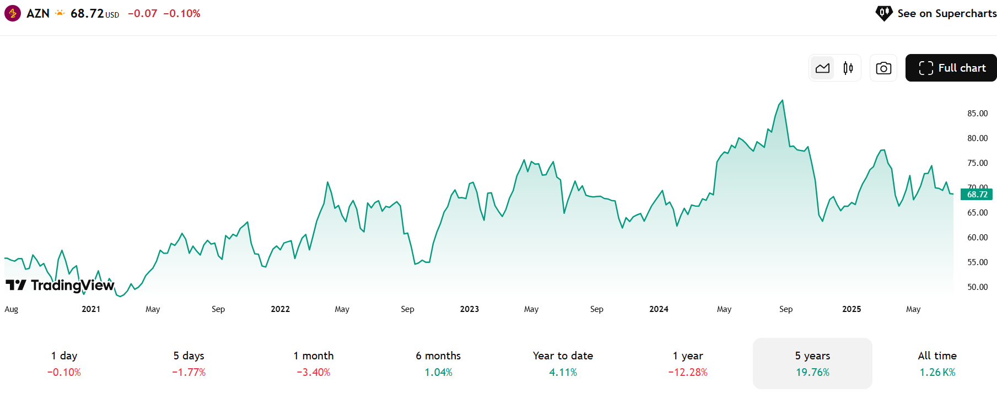
Task: Click the −0.07 price change value
Action: 142,13
